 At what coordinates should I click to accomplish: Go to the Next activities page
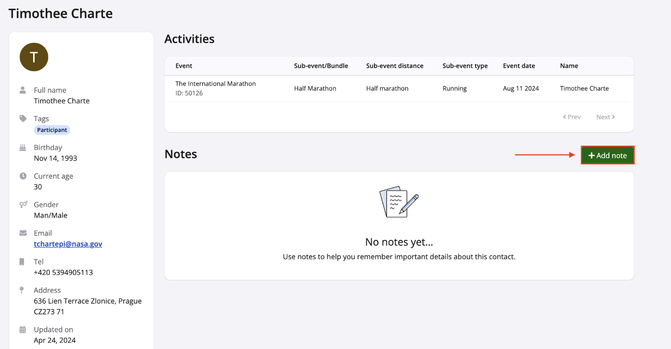[x=606, y=117]
